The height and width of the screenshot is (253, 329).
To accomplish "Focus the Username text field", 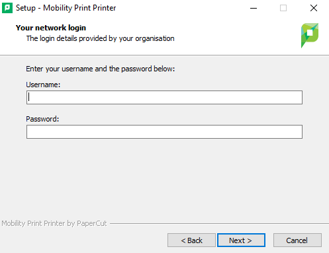I will (164, 97).
